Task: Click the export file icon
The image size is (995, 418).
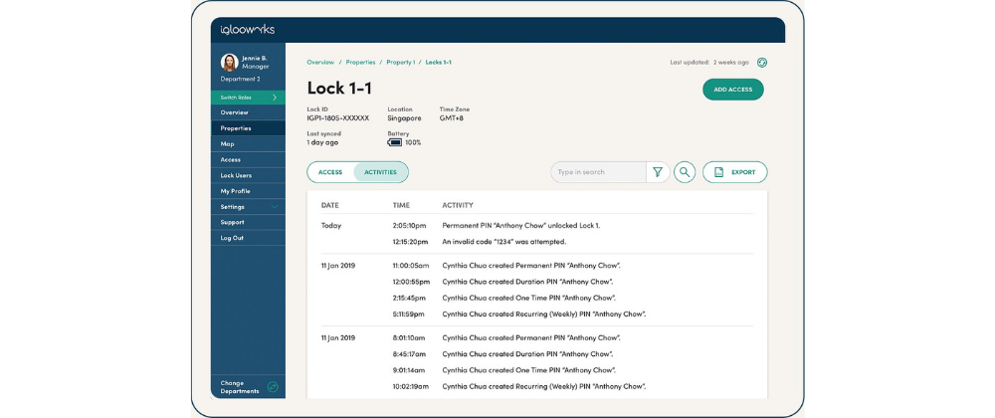Action: 719,172
